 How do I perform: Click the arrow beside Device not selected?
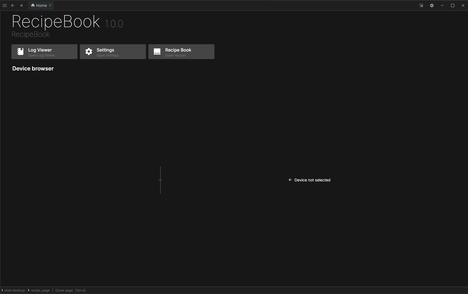(290, 180)
